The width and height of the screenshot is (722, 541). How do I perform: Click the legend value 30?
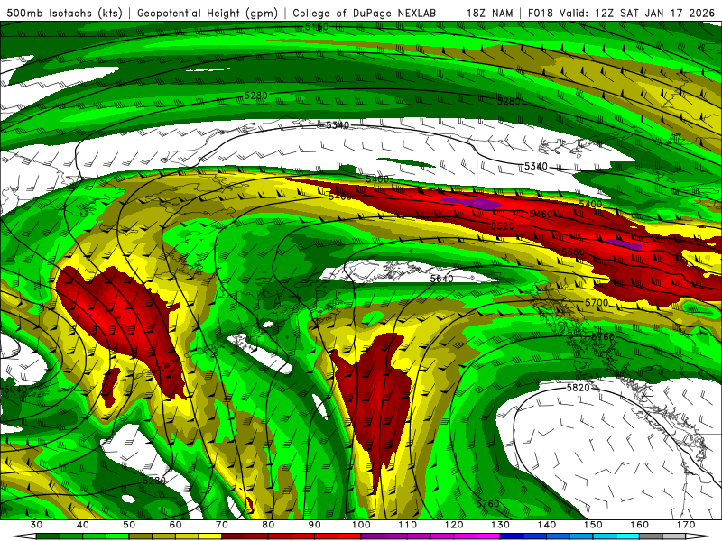pyautogui.click(x=36, y=525)
